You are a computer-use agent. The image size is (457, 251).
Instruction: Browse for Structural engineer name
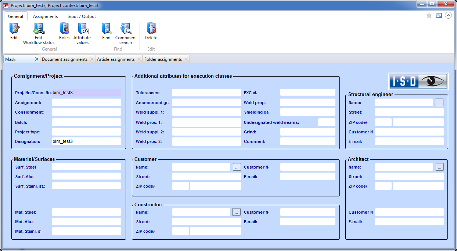439,103
